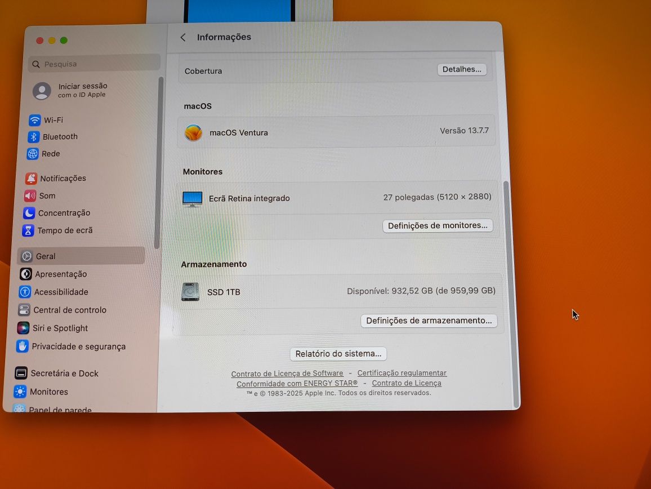The height and width of the screenshot is (489, 651).
Task: Open Central de controlo icon
Action: pyautogui.click(x=24, y=310)
